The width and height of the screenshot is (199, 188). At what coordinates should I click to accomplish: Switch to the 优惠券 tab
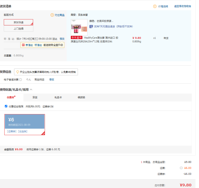(12, 97)
